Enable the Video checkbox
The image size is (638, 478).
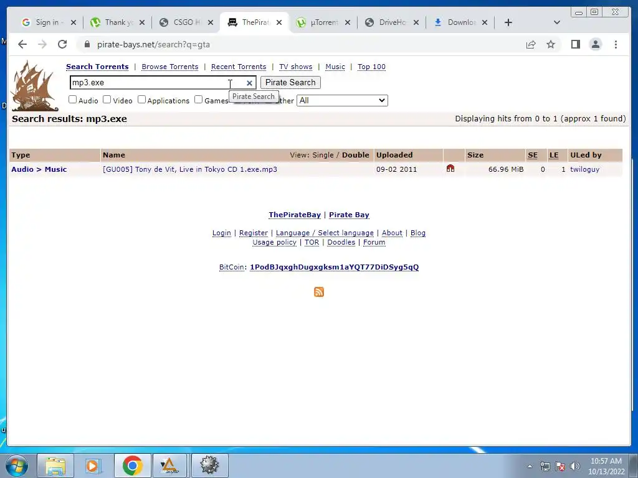click(x=107, y=100)
